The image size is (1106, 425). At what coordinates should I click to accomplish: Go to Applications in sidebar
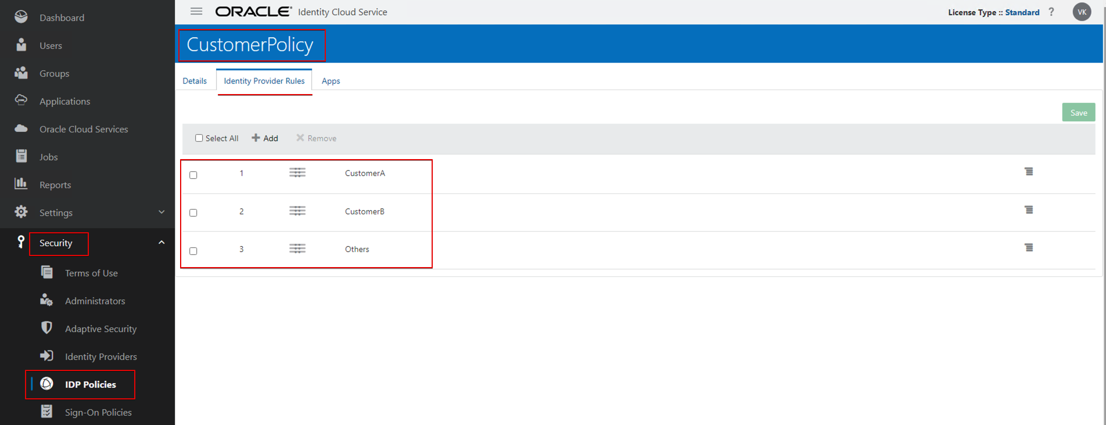(x=64, y=101)
